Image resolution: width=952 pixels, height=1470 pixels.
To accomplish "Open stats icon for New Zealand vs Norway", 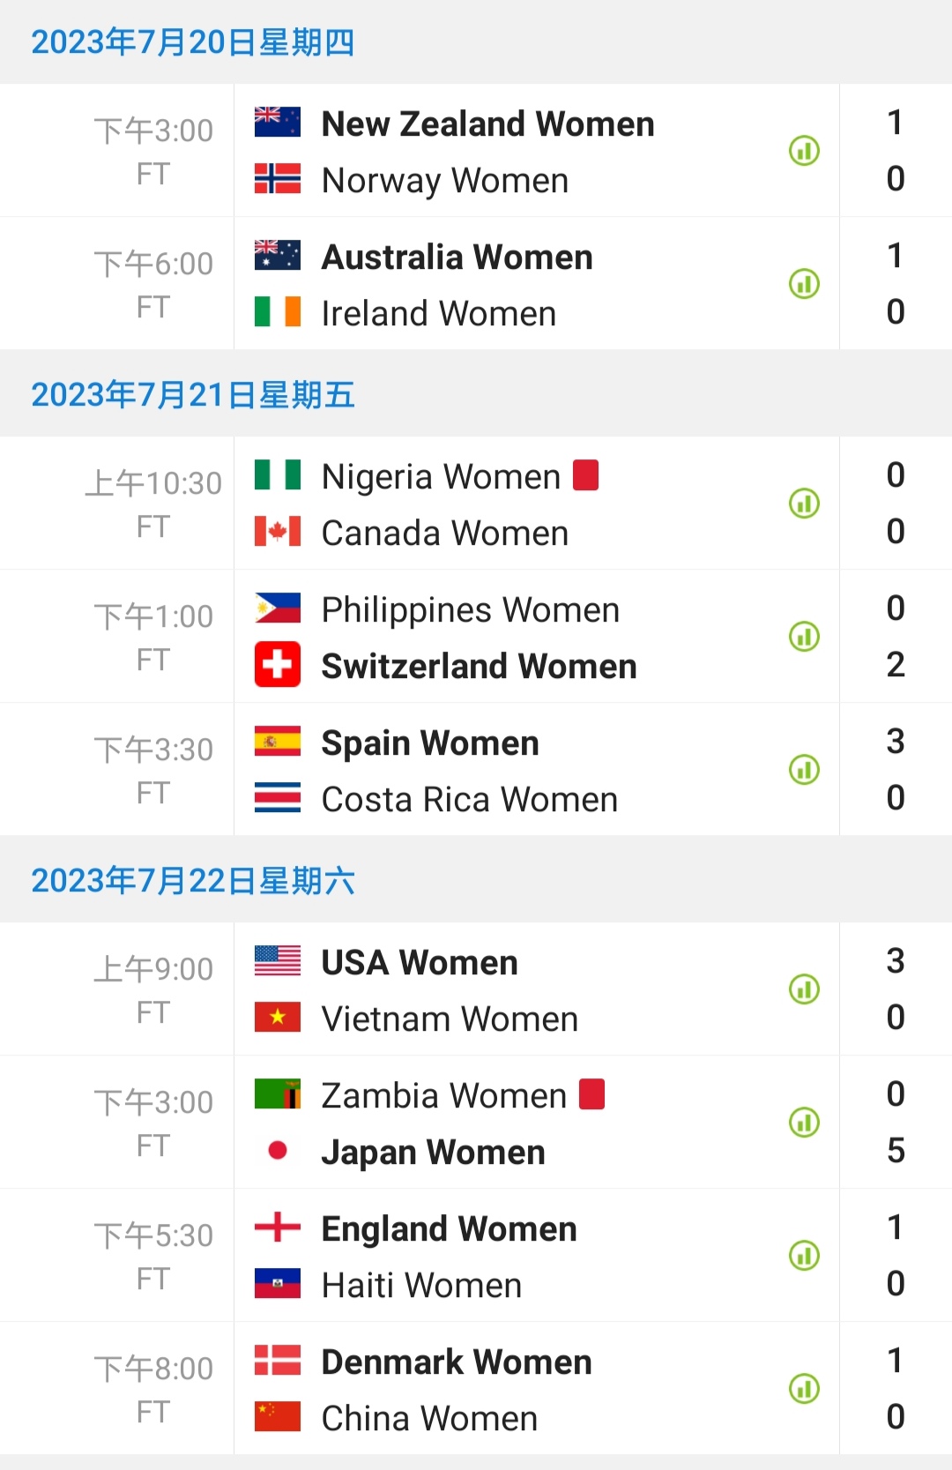I will 804,151.
